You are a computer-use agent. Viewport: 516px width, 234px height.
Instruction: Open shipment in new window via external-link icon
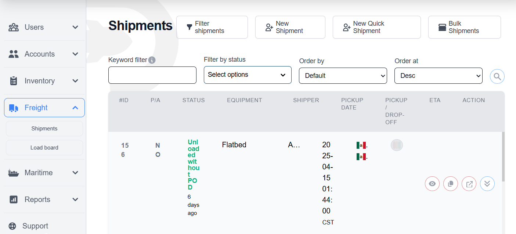coord(469,184)
